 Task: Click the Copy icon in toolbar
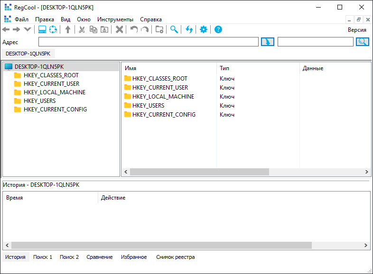[x=93, y=29]
